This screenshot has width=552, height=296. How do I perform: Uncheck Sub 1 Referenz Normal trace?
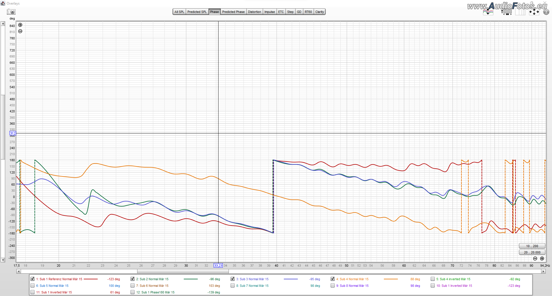point(32,279)
